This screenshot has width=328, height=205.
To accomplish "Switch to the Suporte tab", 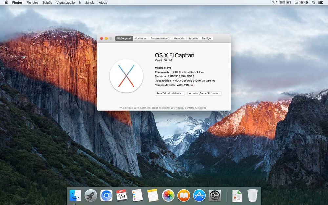I will click(193, 38).
